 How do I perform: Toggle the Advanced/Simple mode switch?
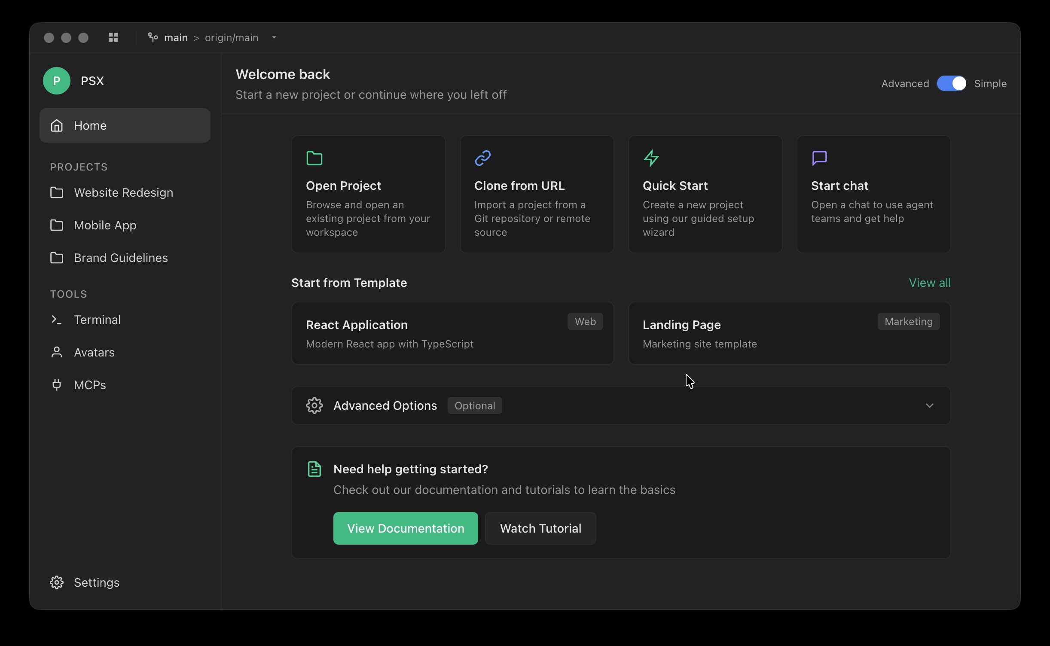951,83
